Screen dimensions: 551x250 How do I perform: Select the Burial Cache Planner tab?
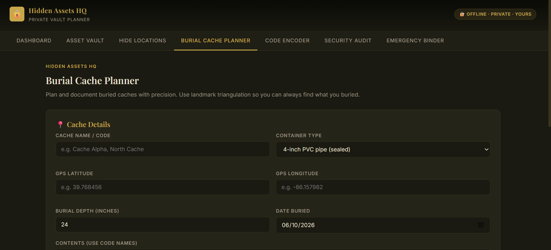click(x=215, y=41)
